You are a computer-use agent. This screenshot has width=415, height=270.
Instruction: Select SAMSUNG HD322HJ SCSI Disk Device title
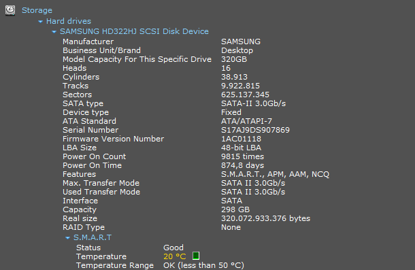(134, 31)
